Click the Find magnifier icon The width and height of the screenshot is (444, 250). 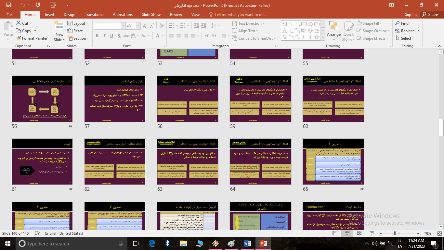(398, 23)
